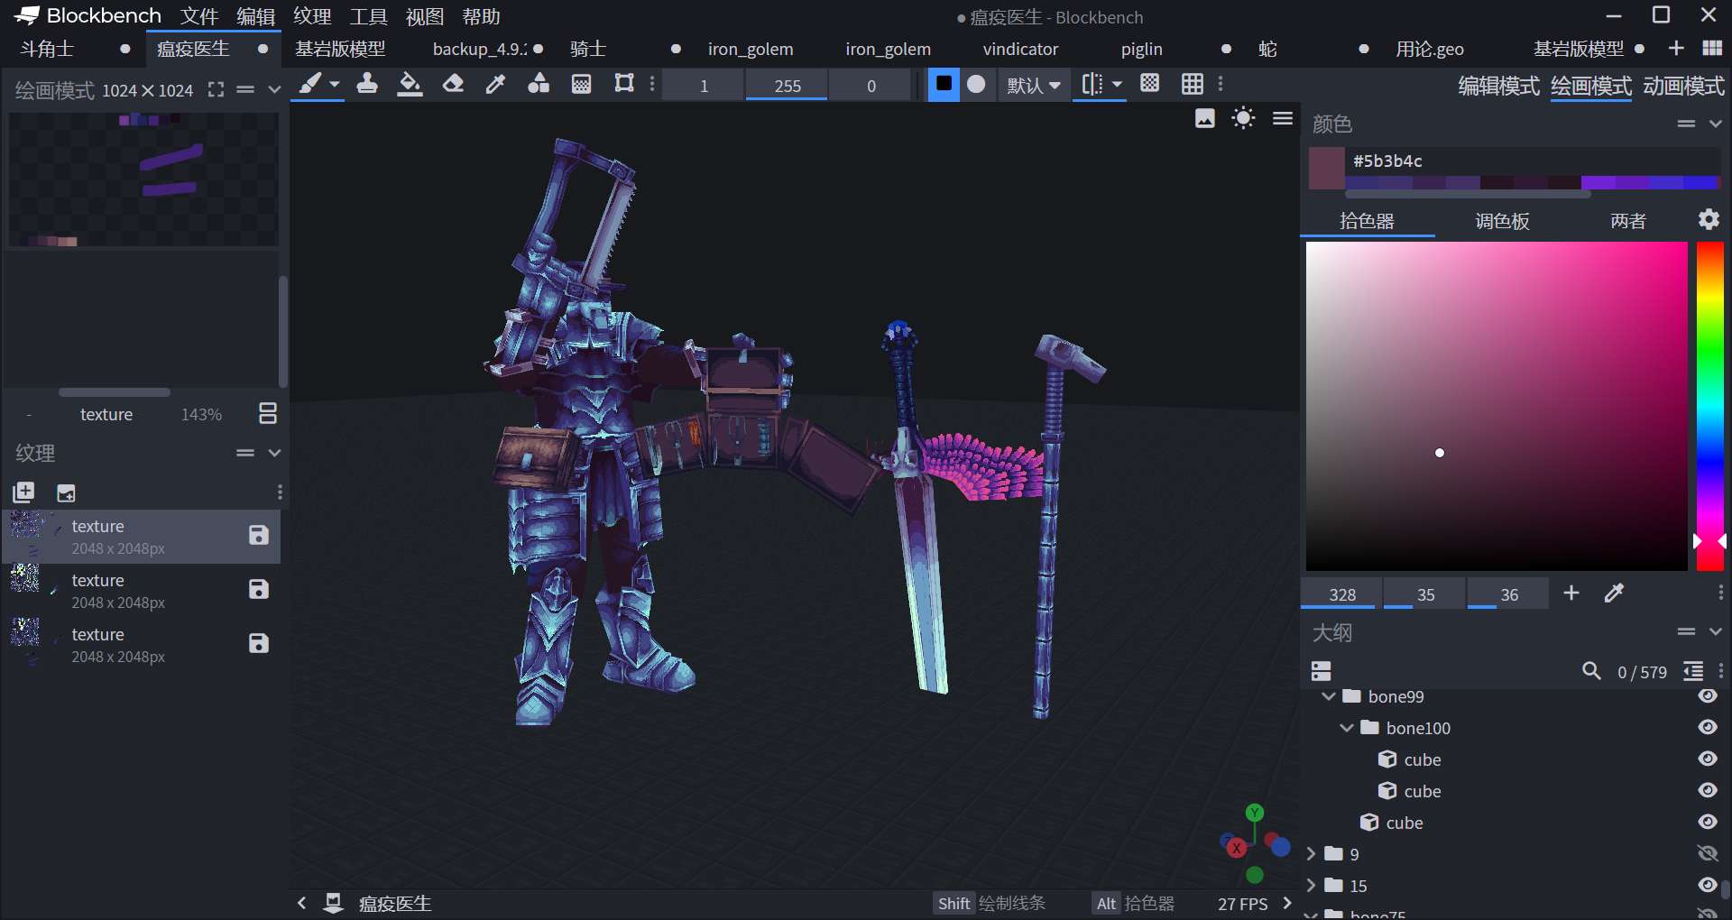Show the hidden group 9

[1708, 853]
